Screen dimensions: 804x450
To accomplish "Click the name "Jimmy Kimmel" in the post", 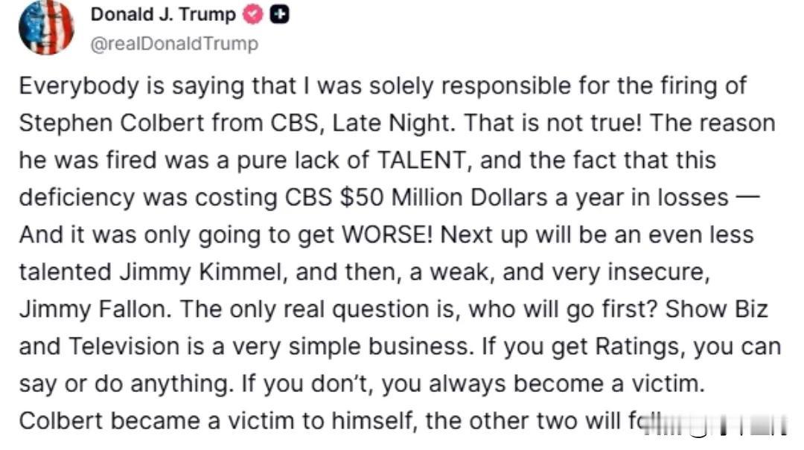I will 202,272.
